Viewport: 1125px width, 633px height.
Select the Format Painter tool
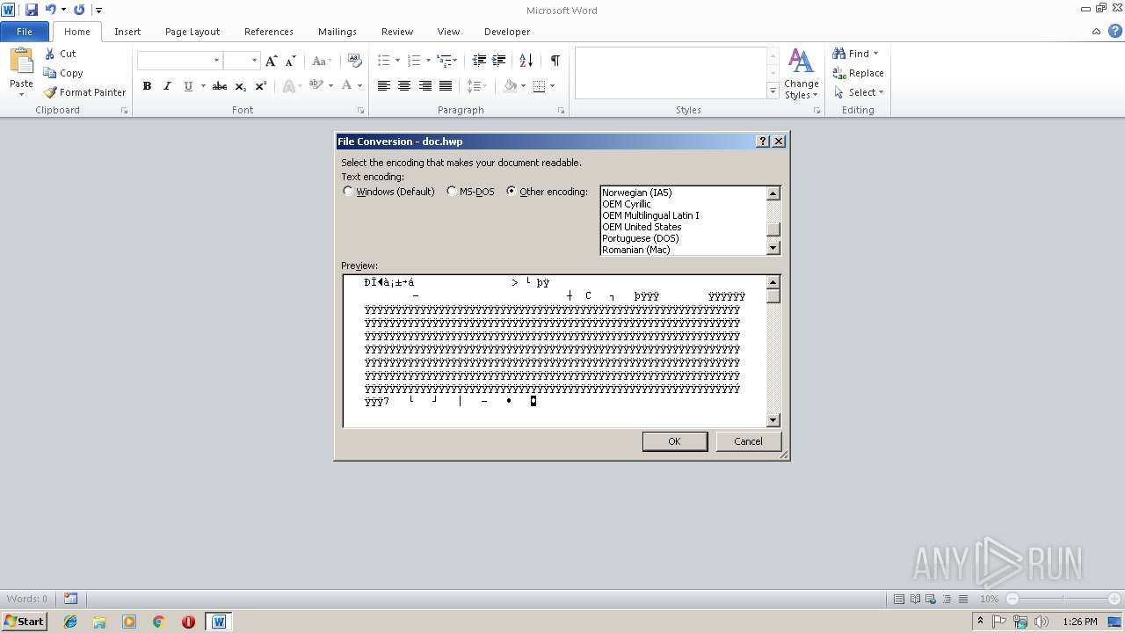(x=85, y=92)
